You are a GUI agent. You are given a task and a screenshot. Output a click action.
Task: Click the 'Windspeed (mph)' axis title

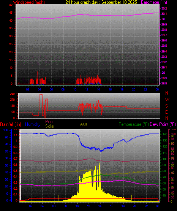pyautogui.click(x=29, y=2)
